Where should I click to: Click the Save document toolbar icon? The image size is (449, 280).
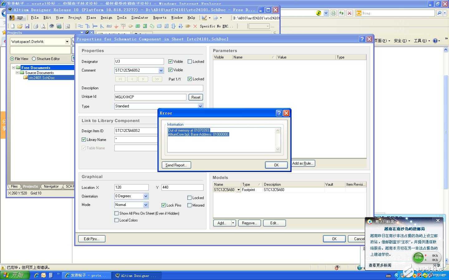click(x=27, y=26)
